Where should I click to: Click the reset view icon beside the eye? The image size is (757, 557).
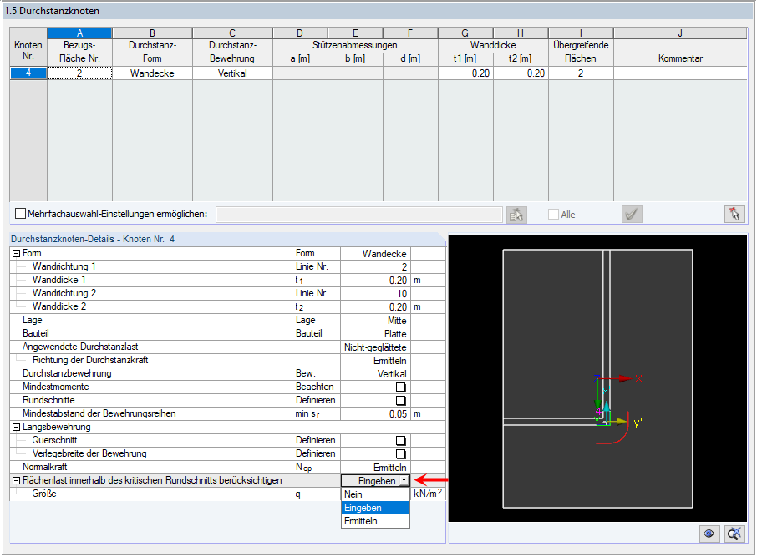(734, 534)
